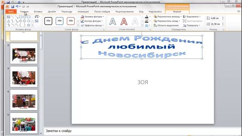Apply the white faded WordArt style
242x136 pixels.
[x=135, y=21]
